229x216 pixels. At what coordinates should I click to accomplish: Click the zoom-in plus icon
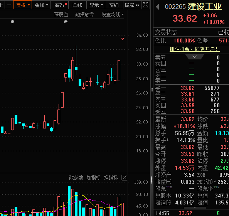pos(2,5)
